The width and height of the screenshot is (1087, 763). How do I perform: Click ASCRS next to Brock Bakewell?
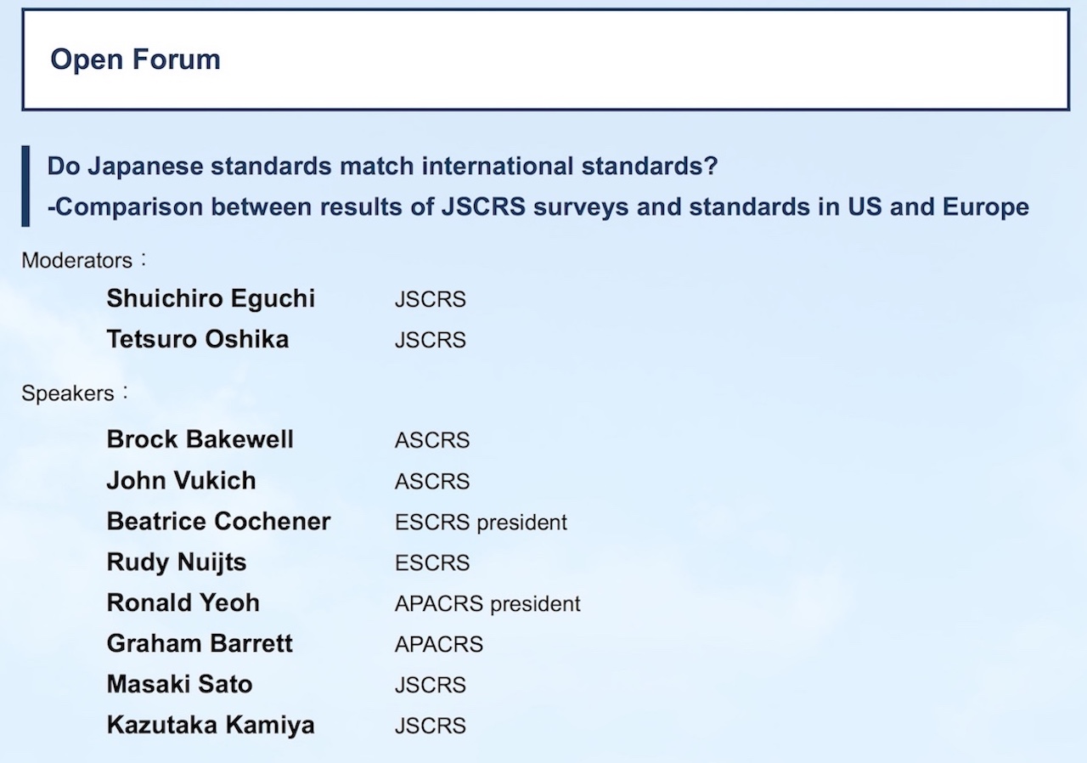tap(432, 440)
